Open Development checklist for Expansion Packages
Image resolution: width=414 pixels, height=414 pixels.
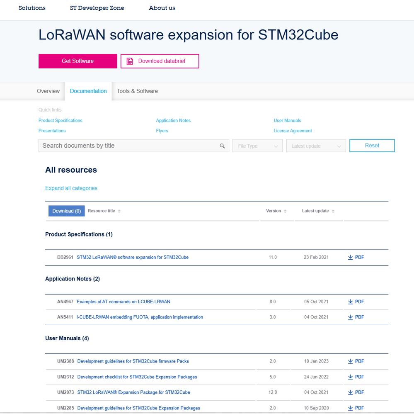click(x=137, y=377)
